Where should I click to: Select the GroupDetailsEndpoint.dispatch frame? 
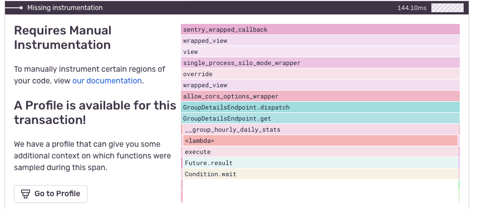point(320,107)
